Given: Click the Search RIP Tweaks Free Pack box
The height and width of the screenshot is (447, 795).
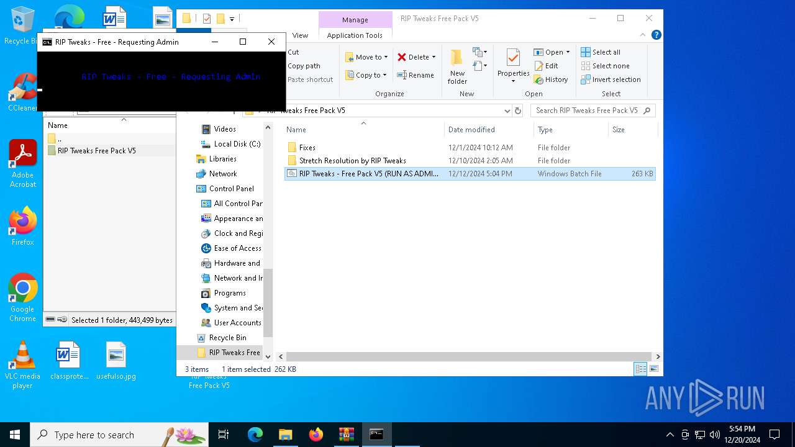Looking at the screenshot, I should pos(593,111).
